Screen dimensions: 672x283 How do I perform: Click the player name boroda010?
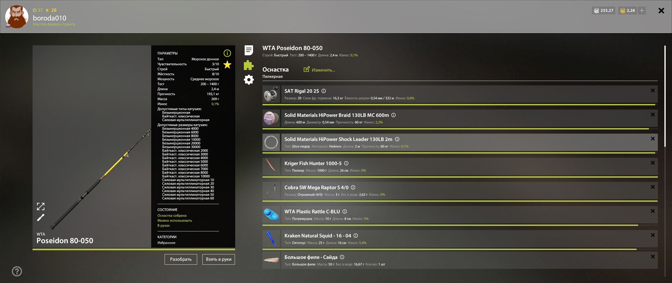click(50, 18)
